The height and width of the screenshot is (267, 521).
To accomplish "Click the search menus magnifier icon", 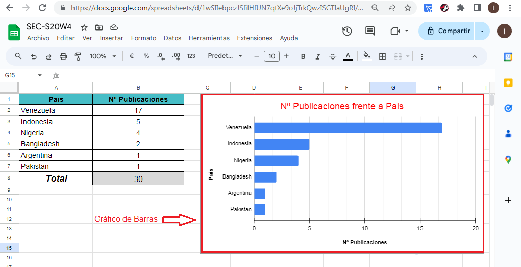I will tap(18, 56).
